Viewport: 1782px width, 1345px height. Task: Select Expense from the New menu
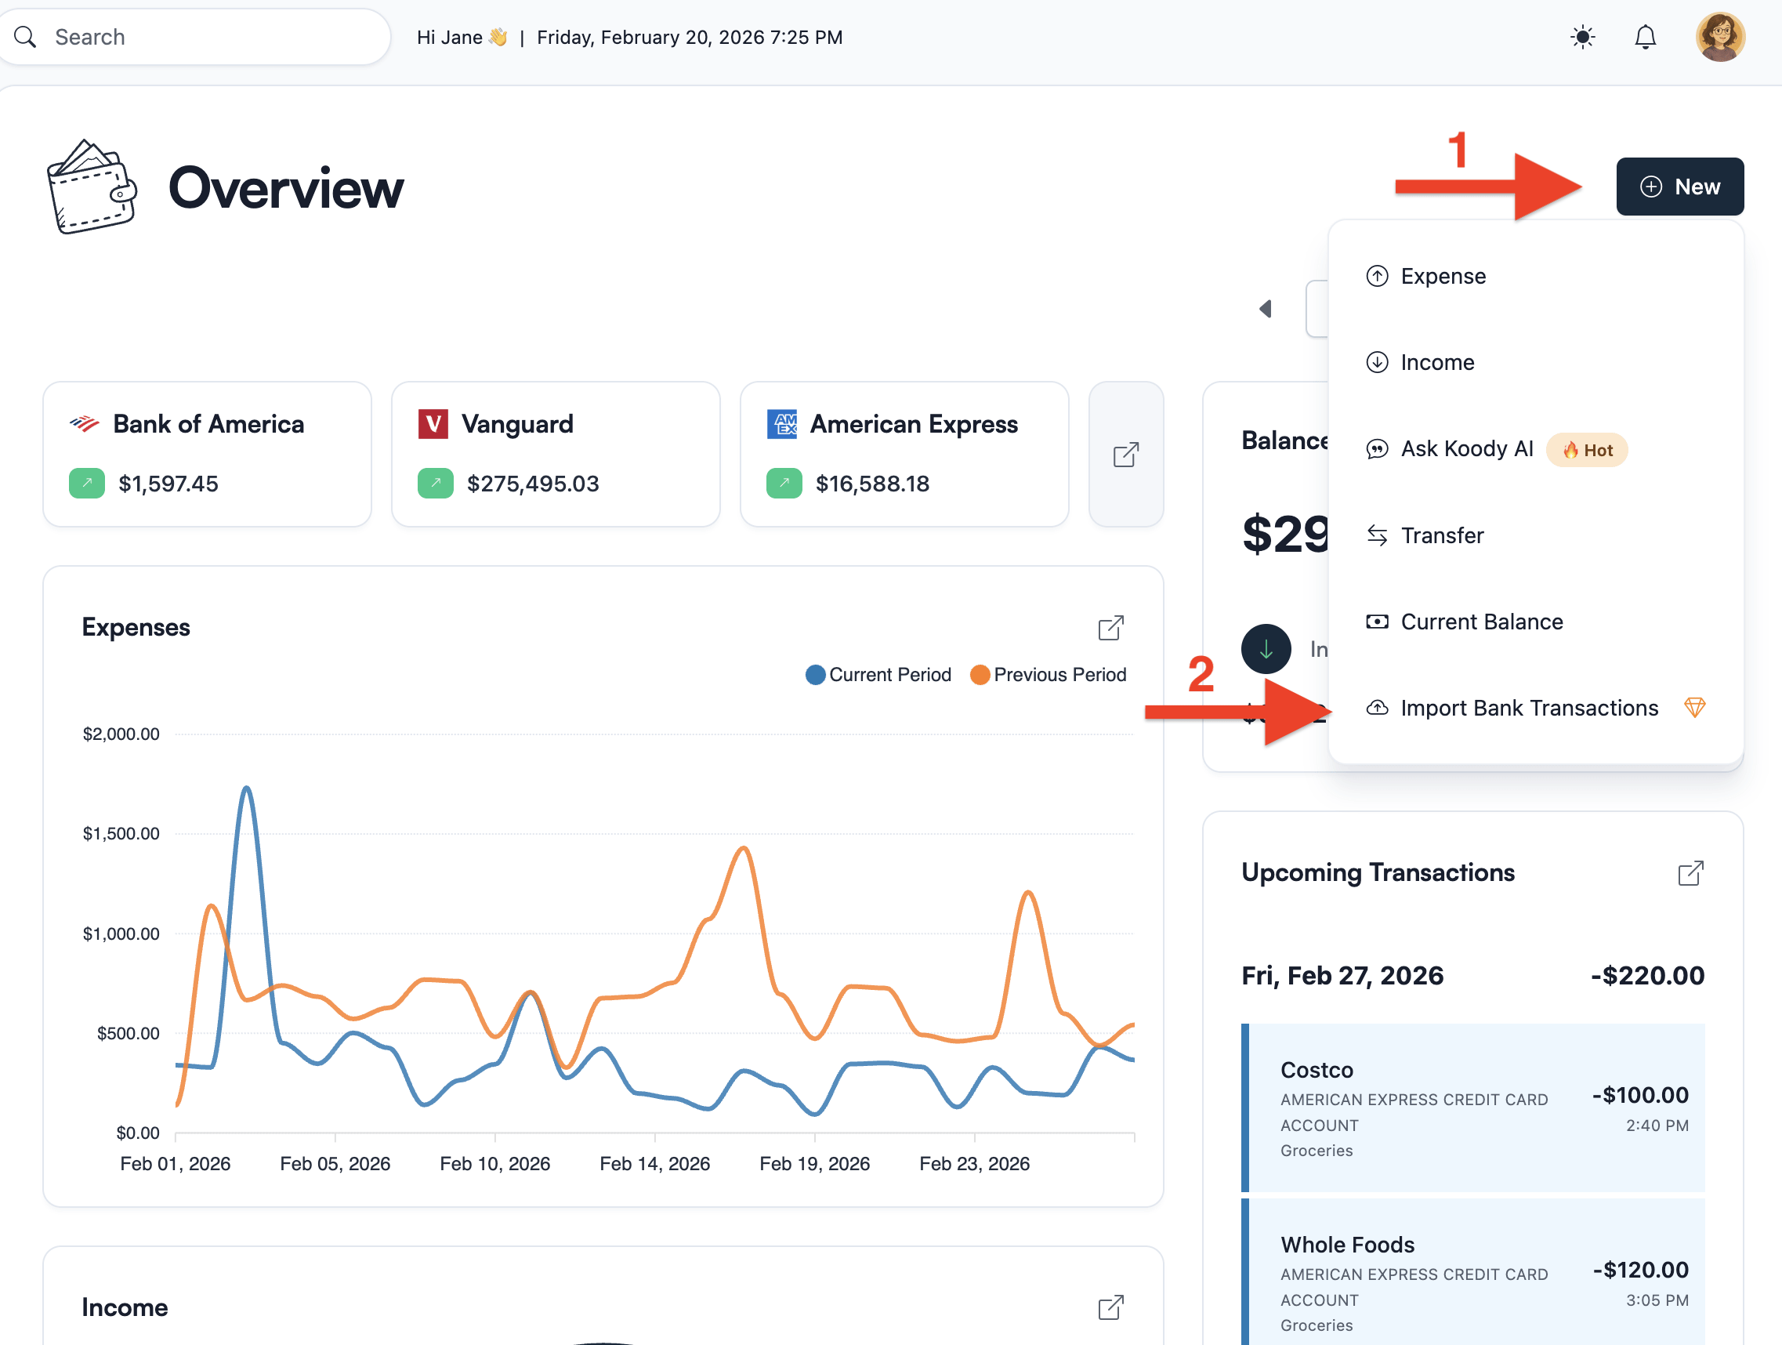[x=1442, y=277]
